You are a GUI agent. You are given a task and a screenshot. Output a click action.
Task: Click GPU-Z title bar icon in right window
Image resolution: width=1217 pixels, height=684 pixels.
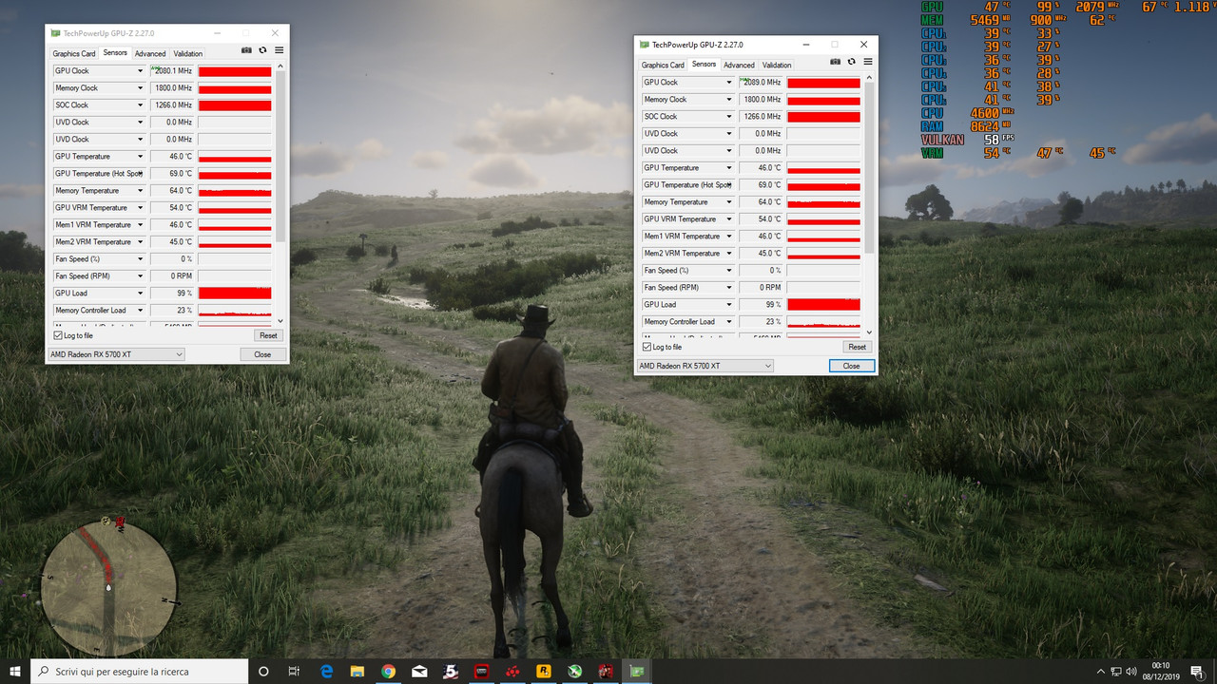point(645,45)
